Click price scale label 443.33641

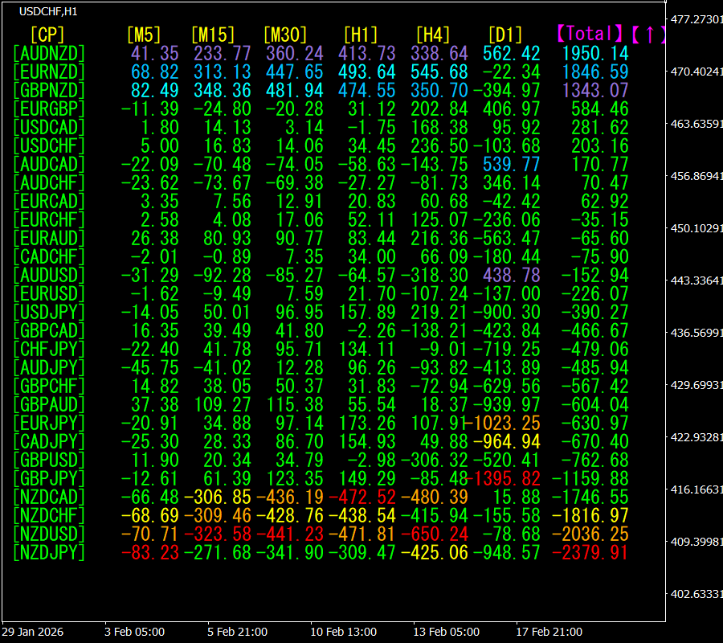click(x=696, y=281)
